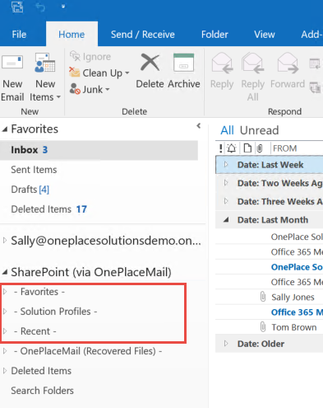This screenshot has height=408, width=323.
Task: Expand the - Solution Profiles - folder
Action: pos(5,312)
